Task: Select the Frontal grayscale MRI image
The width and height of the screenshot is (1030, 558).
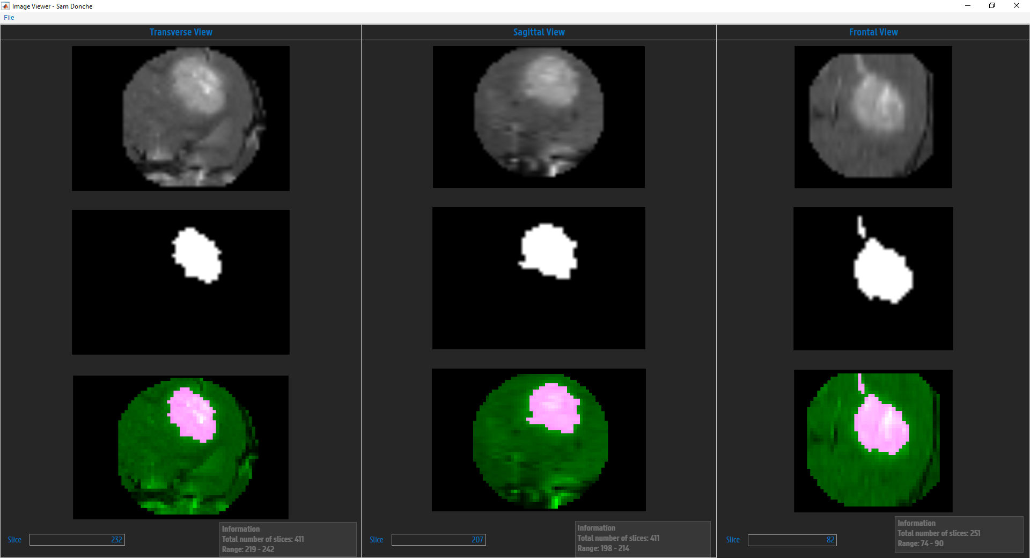Action: 873,117
